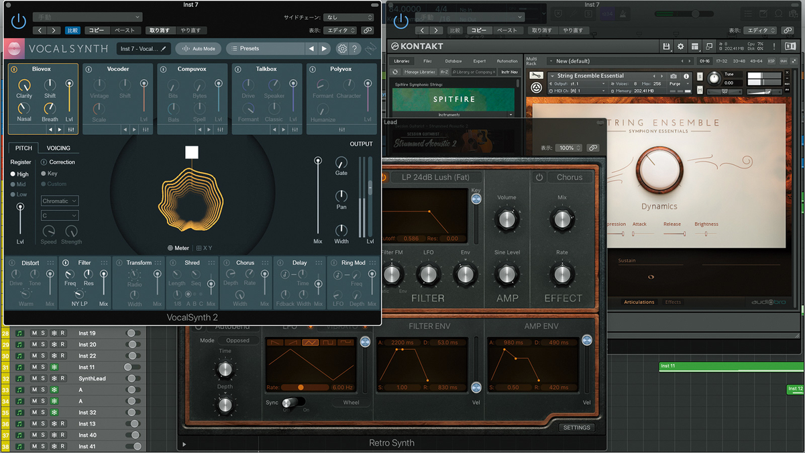Select previous Vocoder preset arrow
Image resolution: width=805 pixels, height=453 pixels.
point(125,129)
